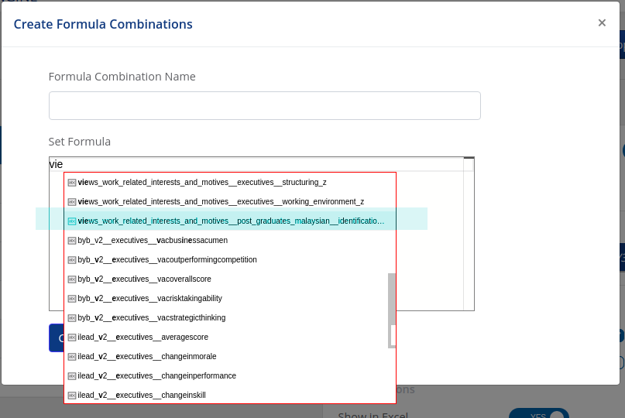The image size is (625, 418).
Task: Pick byb_v2__executives__vacoutperformingcompetition suggestion
Action: pyautogui.click(x=230, y=260)
